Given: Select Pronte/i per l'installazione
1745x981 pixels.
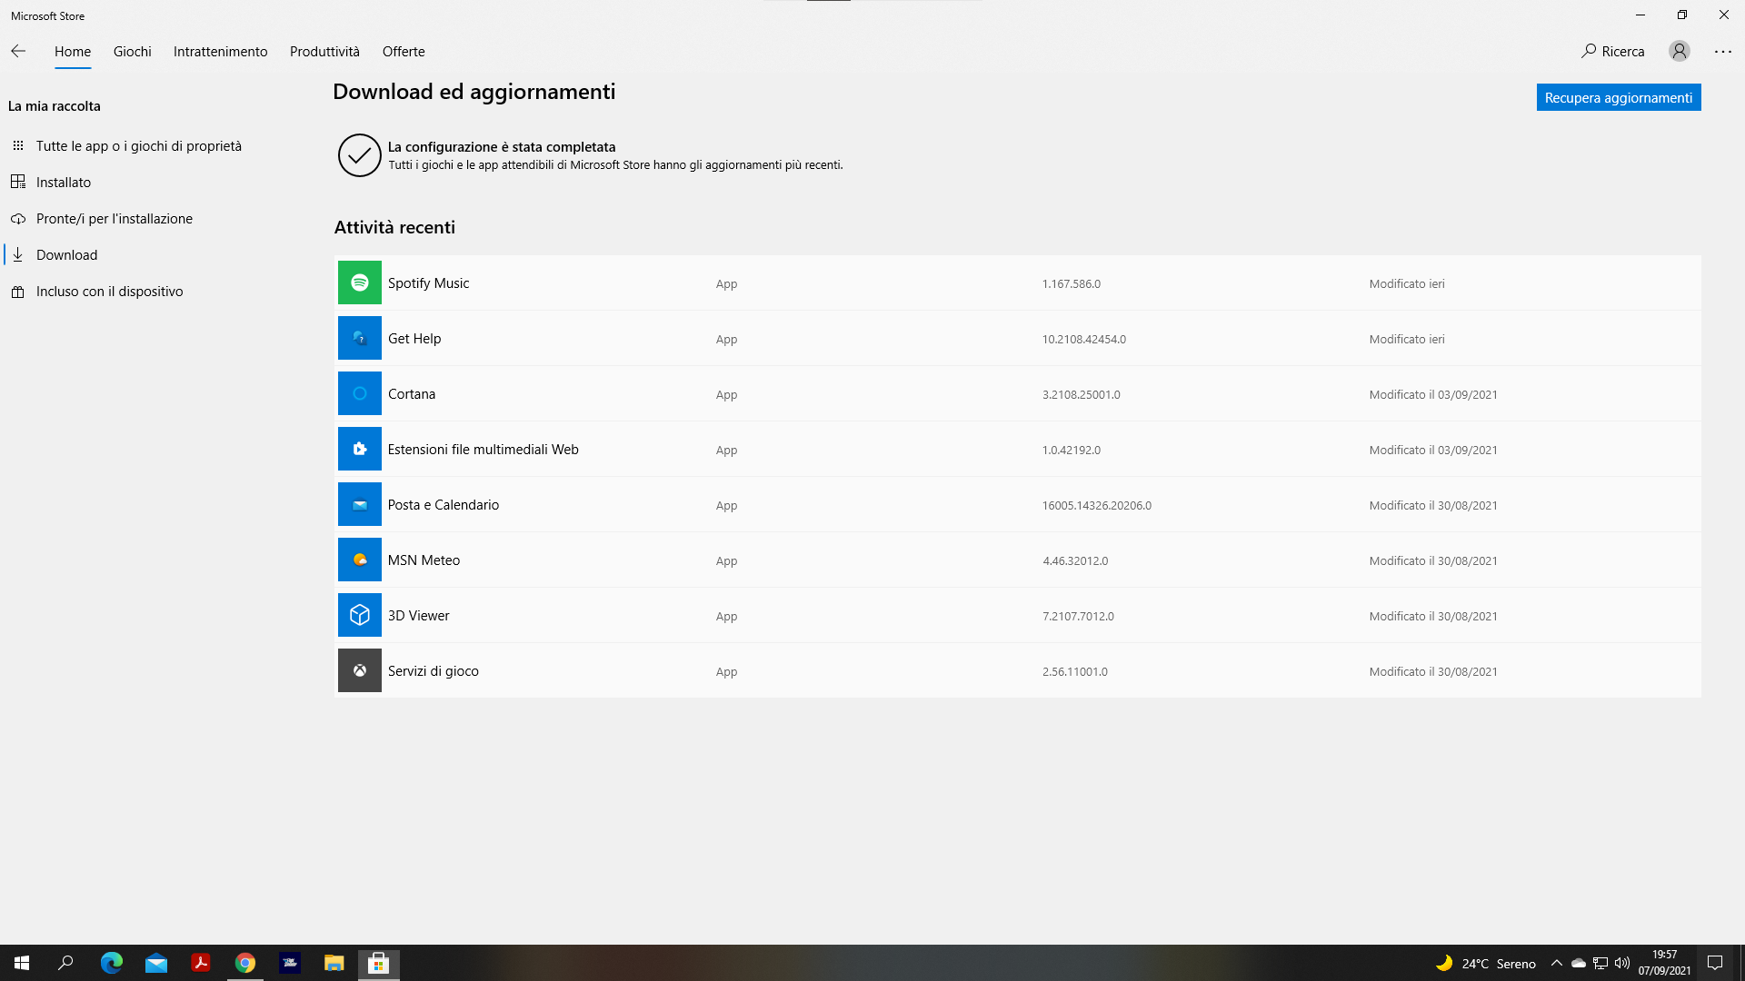Looking at the screenshot, I should click(115, 218).
